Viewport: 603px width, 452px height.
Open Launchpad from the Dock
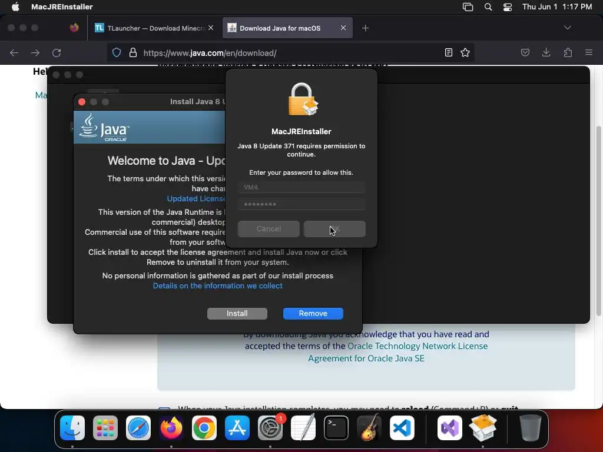[105, 428]
